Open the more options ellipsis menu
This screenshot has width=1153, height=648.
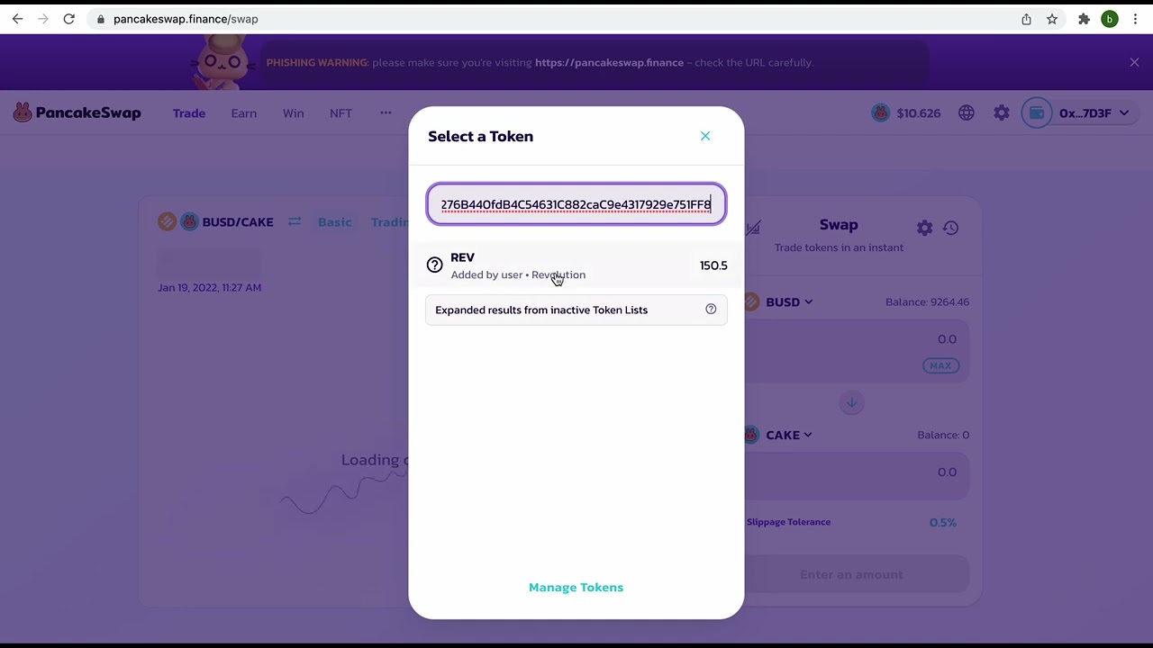[386, 112]
